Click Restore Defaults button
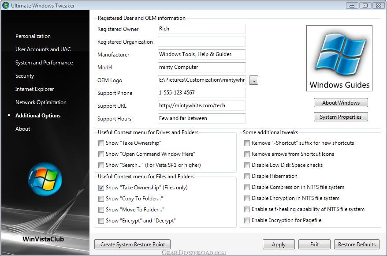 pyautogui.click(x=357, y=245)
